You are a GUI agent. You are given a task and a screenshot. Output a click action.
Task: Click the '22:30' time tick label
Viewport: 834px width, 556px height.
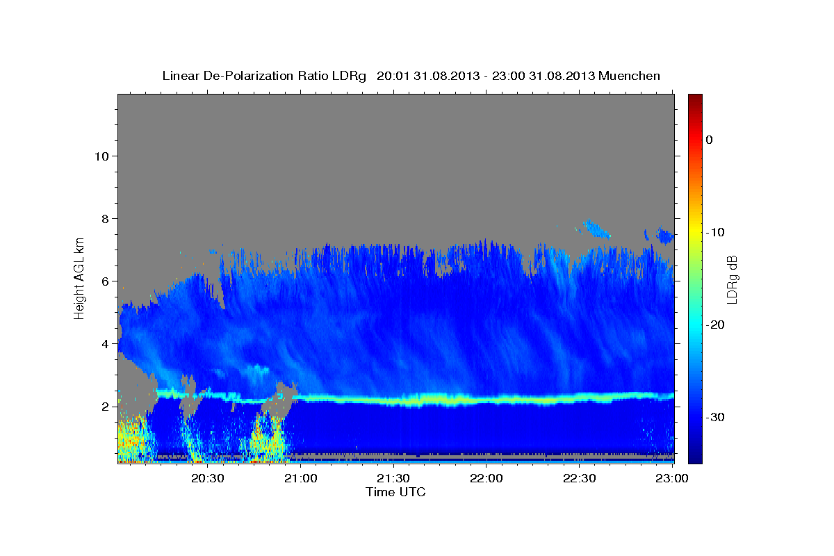[x=579, y=479]
